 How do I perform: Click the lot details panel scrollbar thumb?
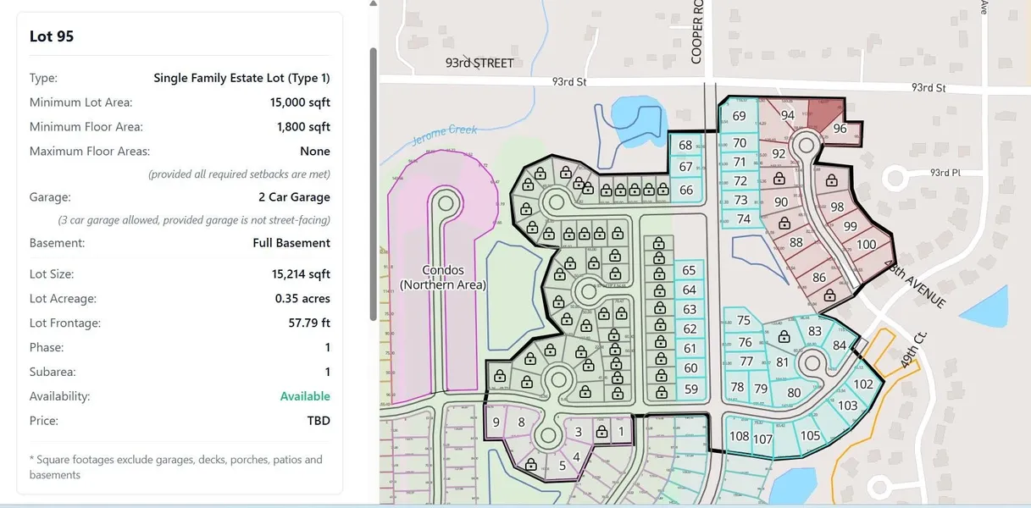pyautogui.click(x=371, y=183)
